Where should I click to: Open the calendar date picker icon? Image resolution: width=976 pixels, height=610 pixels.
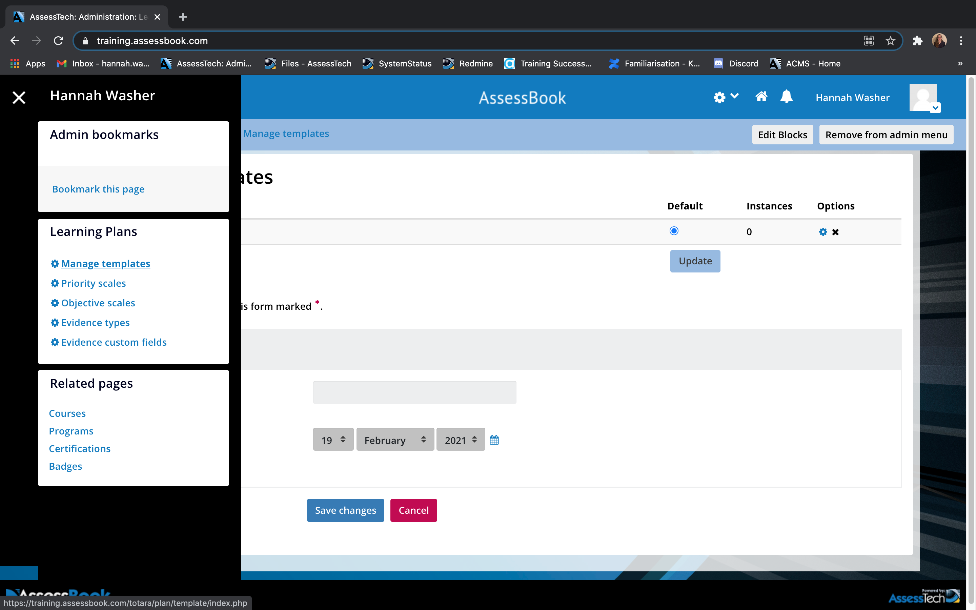pyautogui.click(x=494, y=440)
